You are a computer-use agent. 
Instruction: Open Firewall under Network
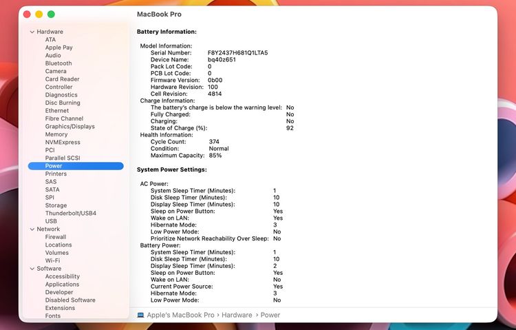(x=56, y=237)
